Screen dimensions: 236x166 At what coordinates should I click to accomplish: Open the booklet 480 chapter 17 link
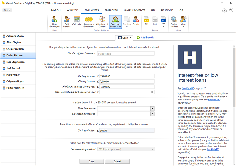[x=188, y=88]
